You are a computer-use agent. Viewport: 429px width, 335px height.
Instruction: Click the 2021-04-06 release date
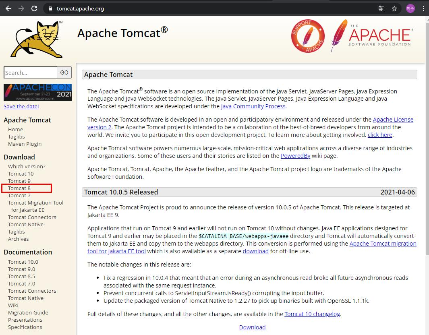(x=398, y=192)
